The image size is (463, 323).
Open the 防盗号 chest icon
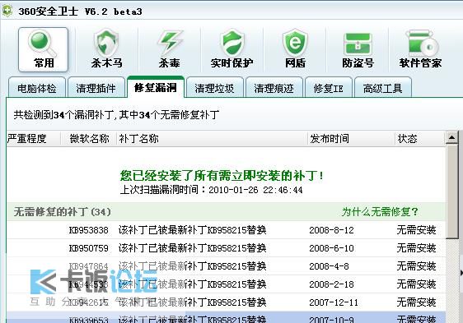point(358,49)
